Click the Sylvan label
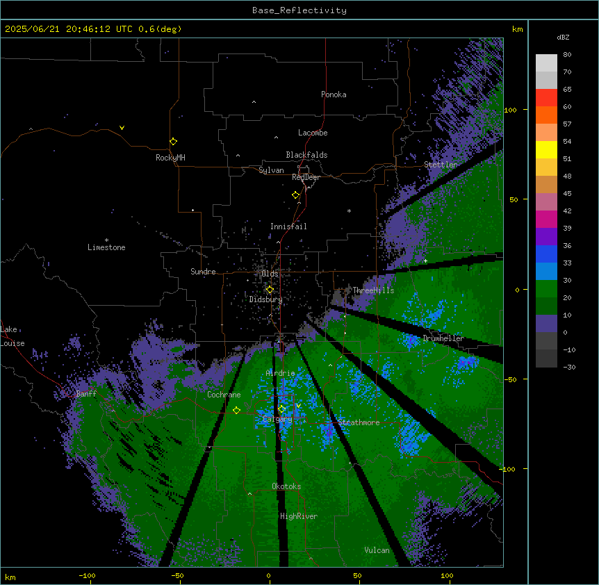 [x=271, y=170]
